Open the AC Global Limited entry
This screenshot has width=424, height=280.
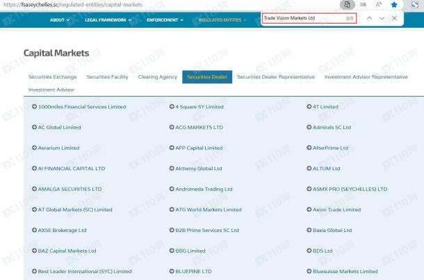pos(56,127)
